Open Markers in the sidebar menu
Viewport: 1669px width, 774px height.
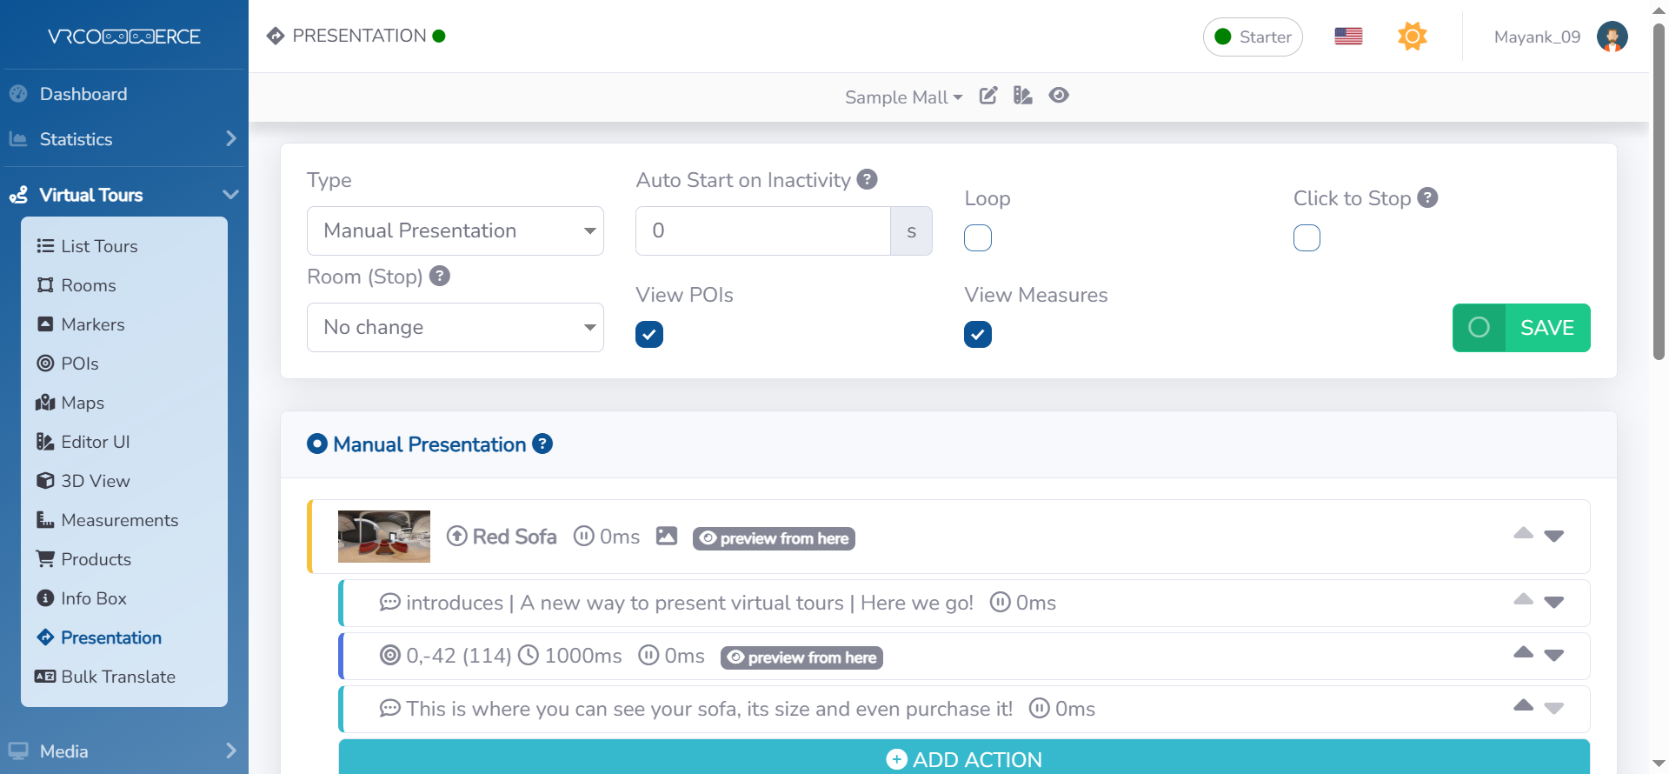[92, 324]
